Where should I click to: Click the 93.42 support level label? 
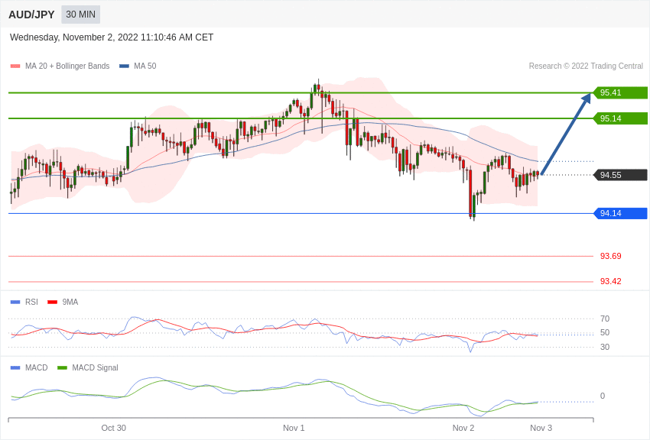pyautogui.click(x=611, y=281)
